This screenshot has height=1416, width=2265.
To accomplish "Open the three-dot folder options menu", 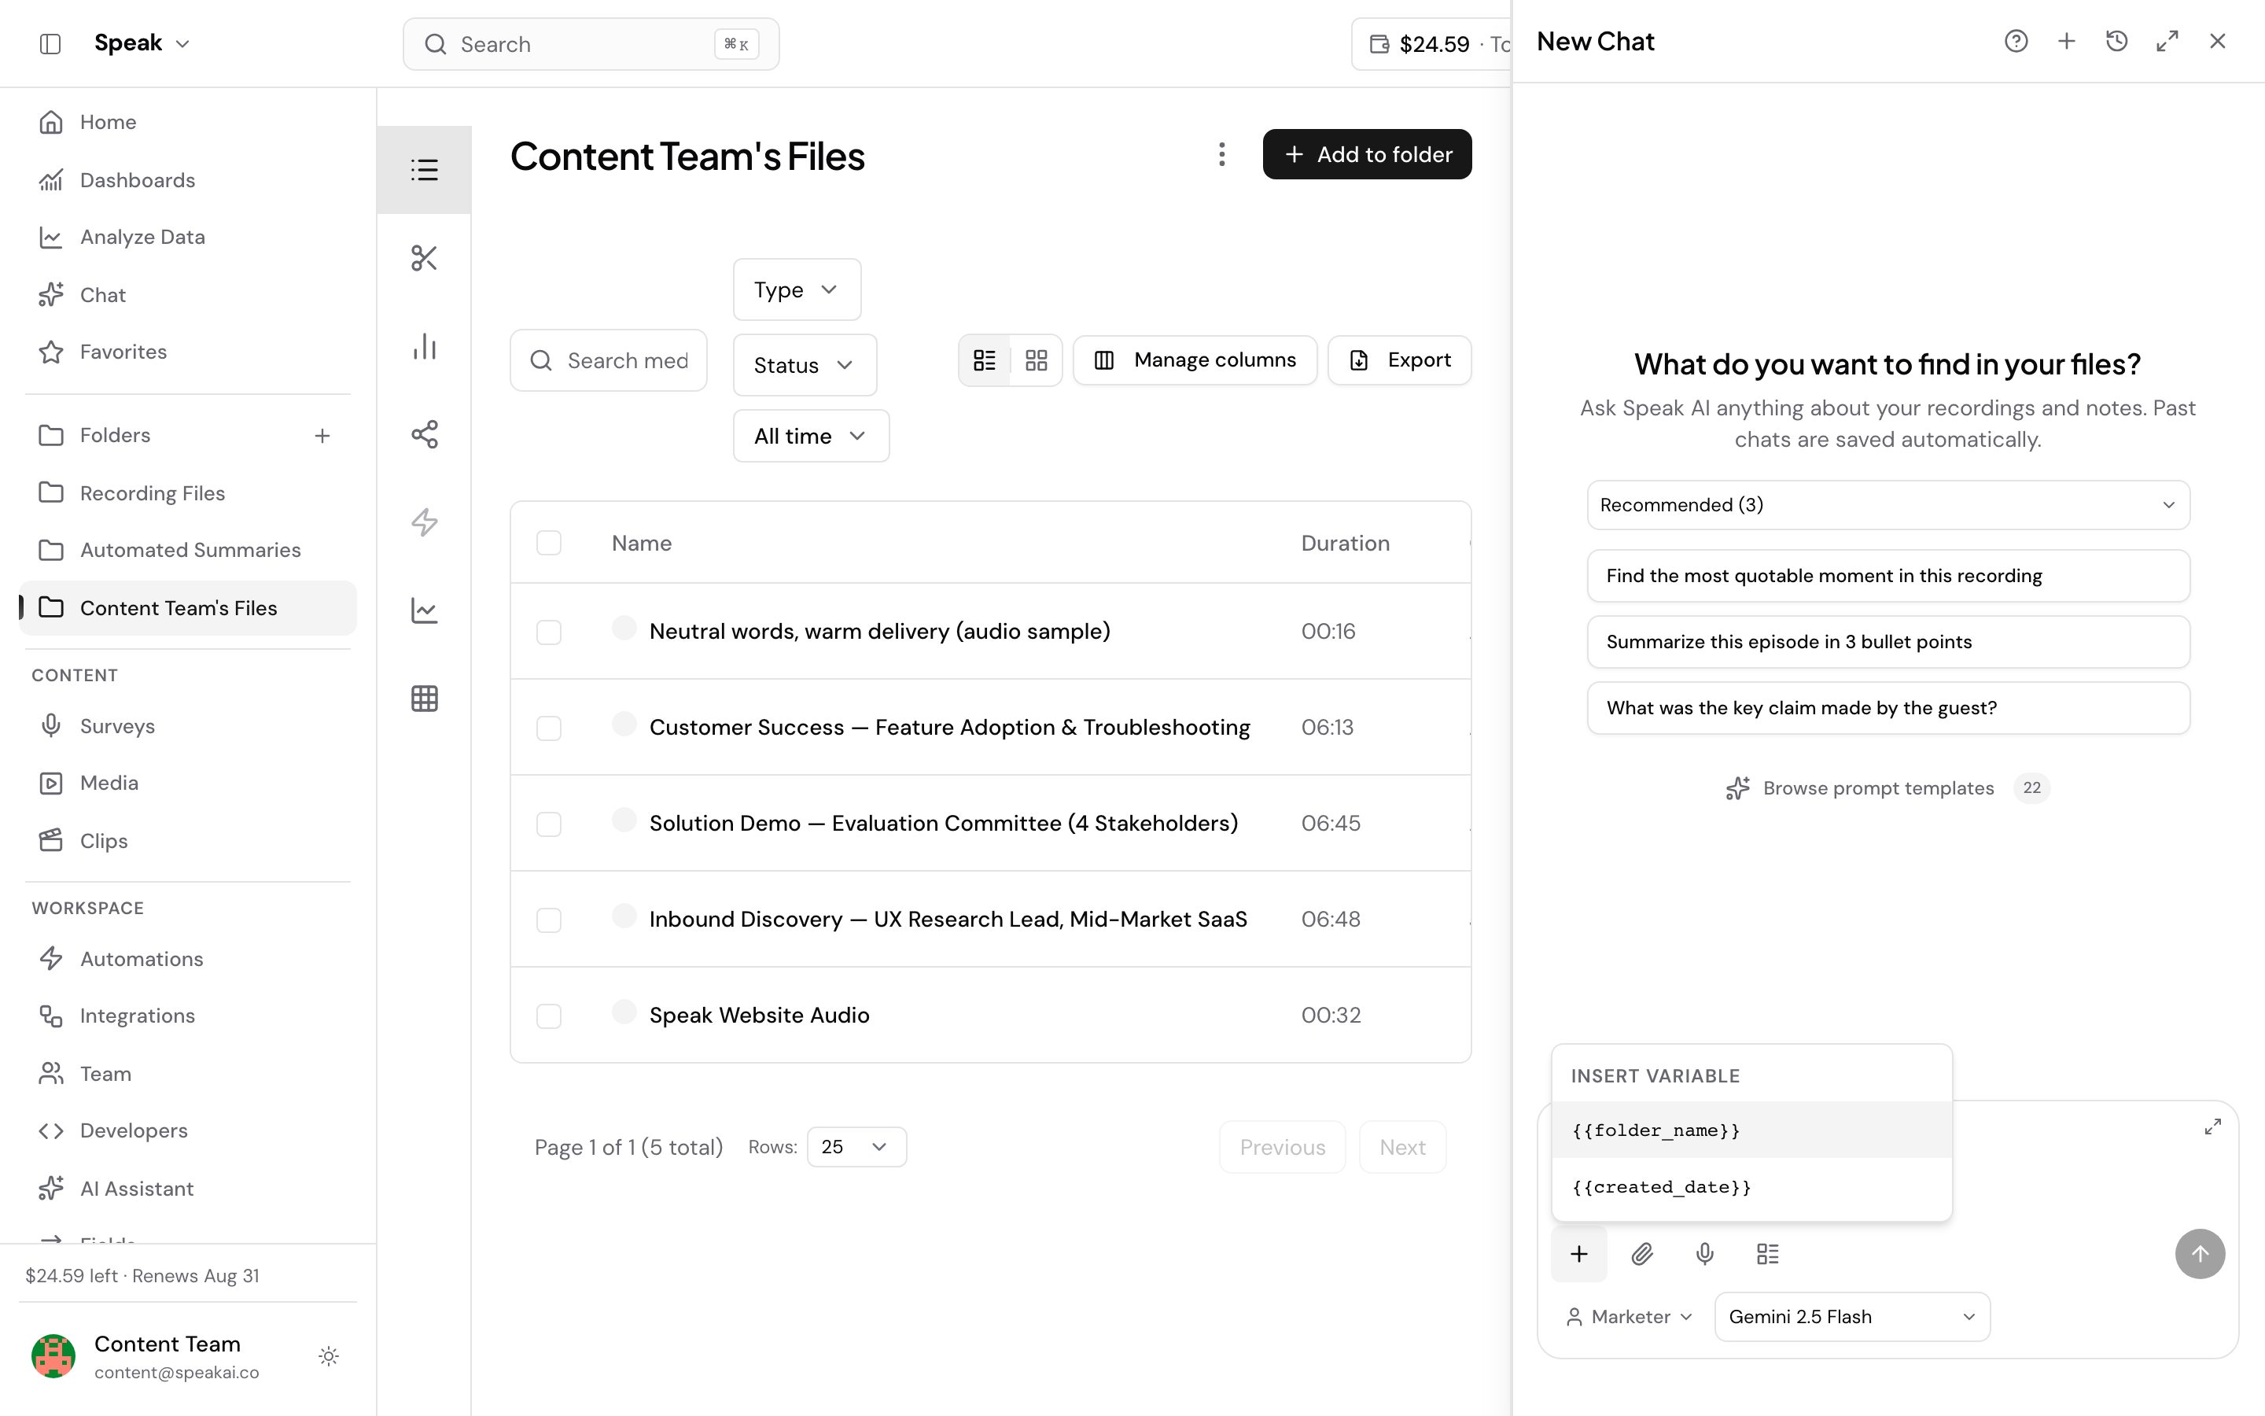I will [1221, 154].
